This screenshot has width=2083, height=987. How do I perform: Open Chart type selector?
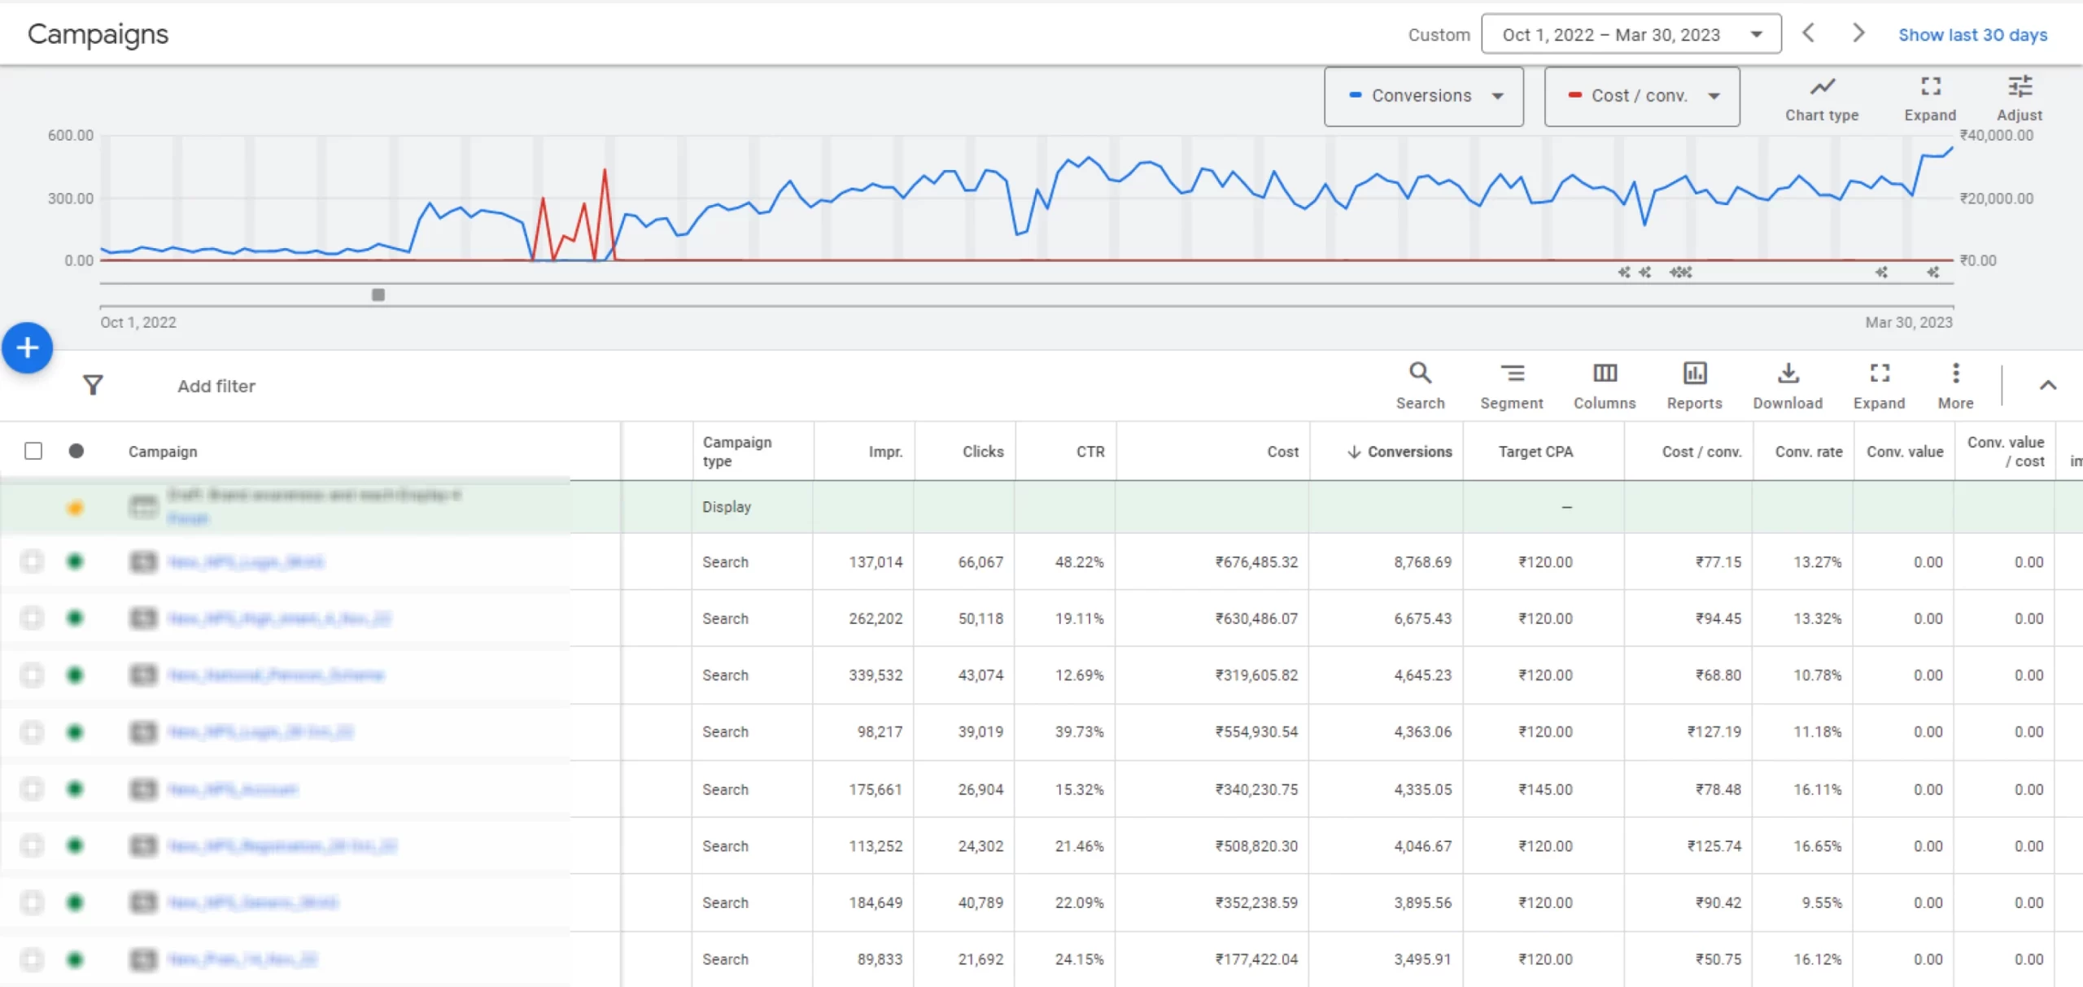(x=1822, y=88)
